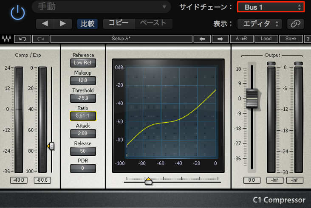Click the left arrow preset button
Viewport: 311px width, 208px height.
202,39
